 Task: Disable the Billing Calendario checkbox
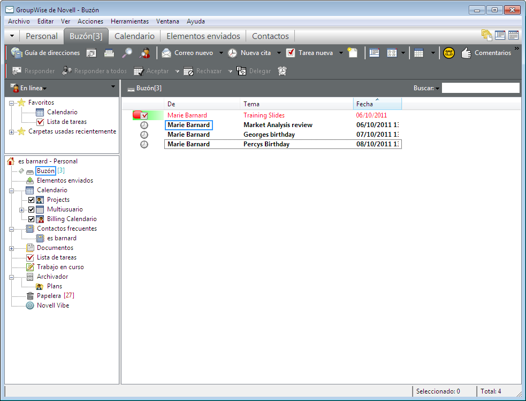point(31,219)
